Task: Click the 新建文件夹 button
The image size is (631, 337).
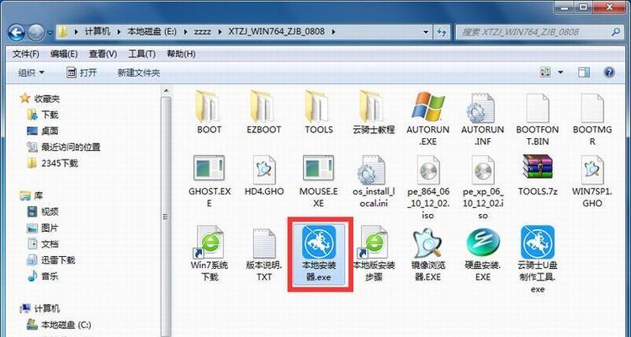Action: pyautogui.click(x=139, y=72)
